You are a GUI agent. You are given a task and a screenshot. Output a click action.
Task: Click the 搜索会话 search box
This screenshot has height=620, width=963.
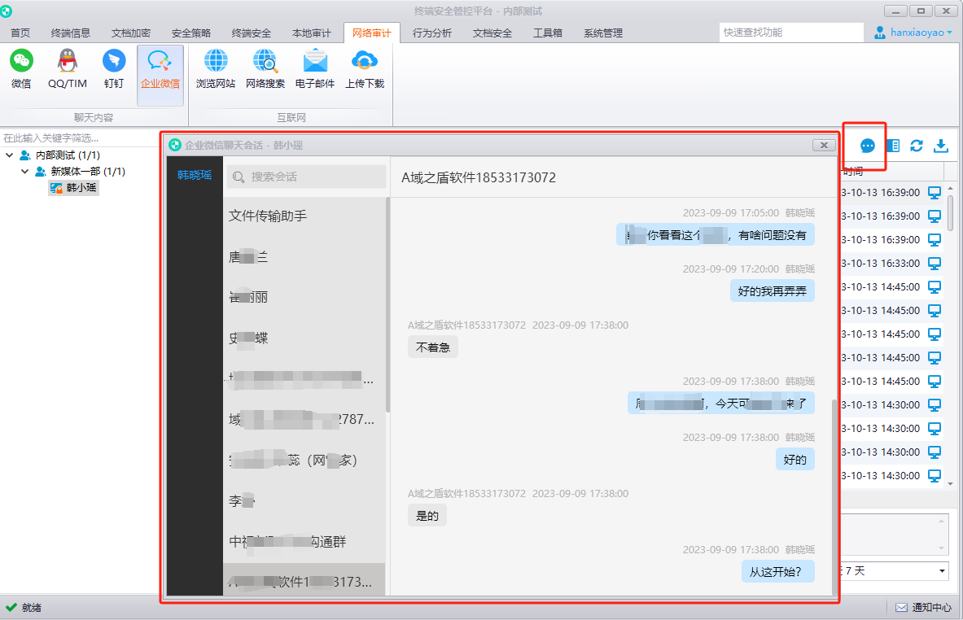pyautogui.click(x=306, y=177)
